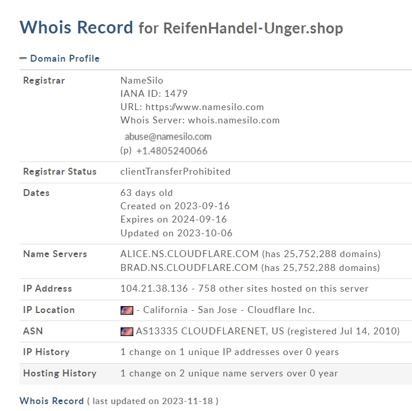Click the BRAD.NS.CLOUDFLARE.COM name server

click(x=189, y=267)
